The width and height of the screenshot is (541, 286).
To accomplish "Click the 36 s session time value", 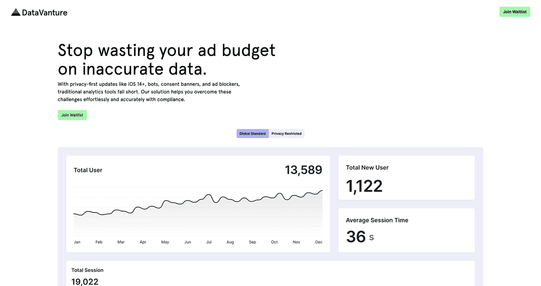I will click(360, 237).
